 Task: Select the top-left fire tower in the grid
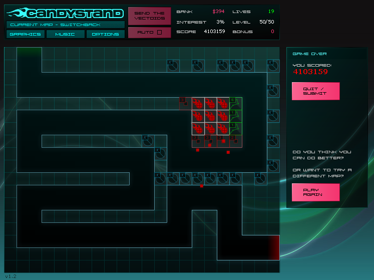(x=198, y=104)
